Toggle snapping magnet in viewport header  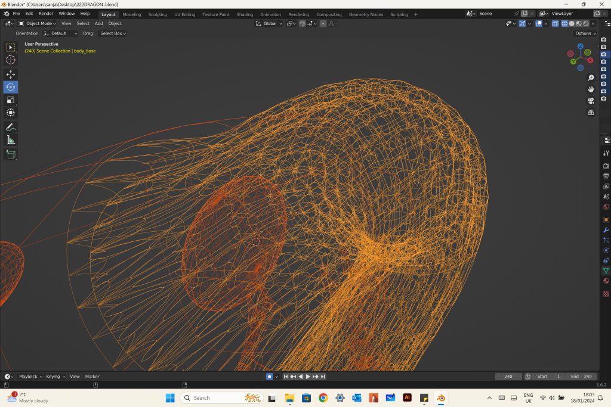click(302, 24)
